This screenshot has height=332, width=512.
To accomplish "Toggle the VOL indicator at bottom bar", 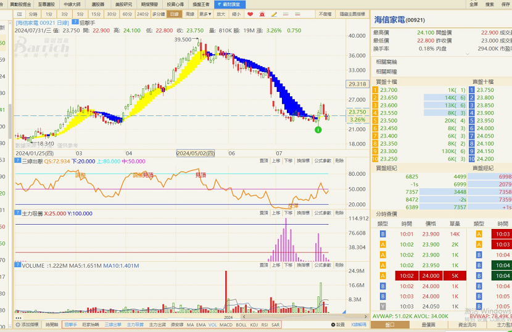I will [212, 325].
